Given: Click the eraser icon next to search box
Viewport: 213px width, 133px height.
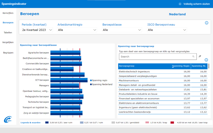Looking at the screenshot, I should point(200,56).
